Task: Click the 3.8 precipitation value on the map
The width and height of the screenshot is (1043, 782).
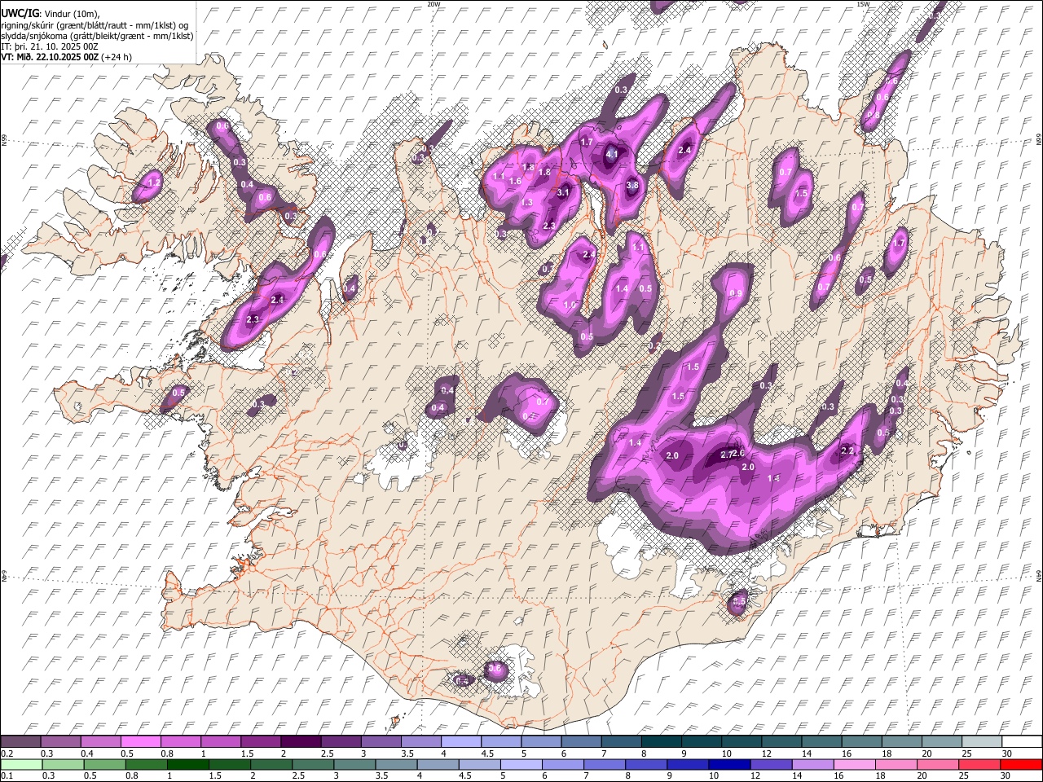Action: 632,185
